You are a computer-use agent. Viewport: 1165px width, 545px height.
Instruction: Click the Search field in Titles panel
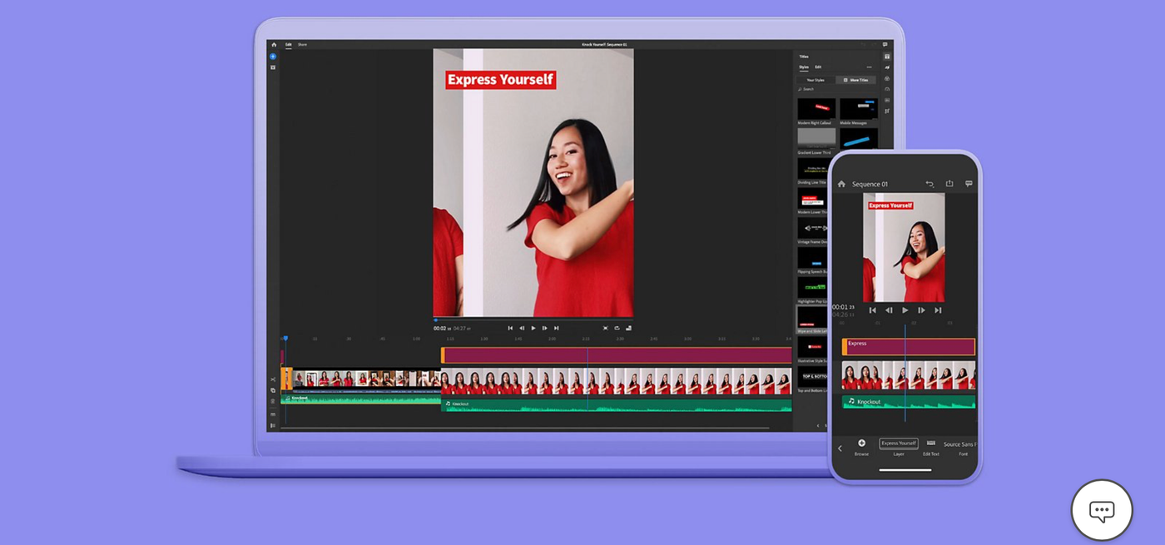[x=836, y=89]
